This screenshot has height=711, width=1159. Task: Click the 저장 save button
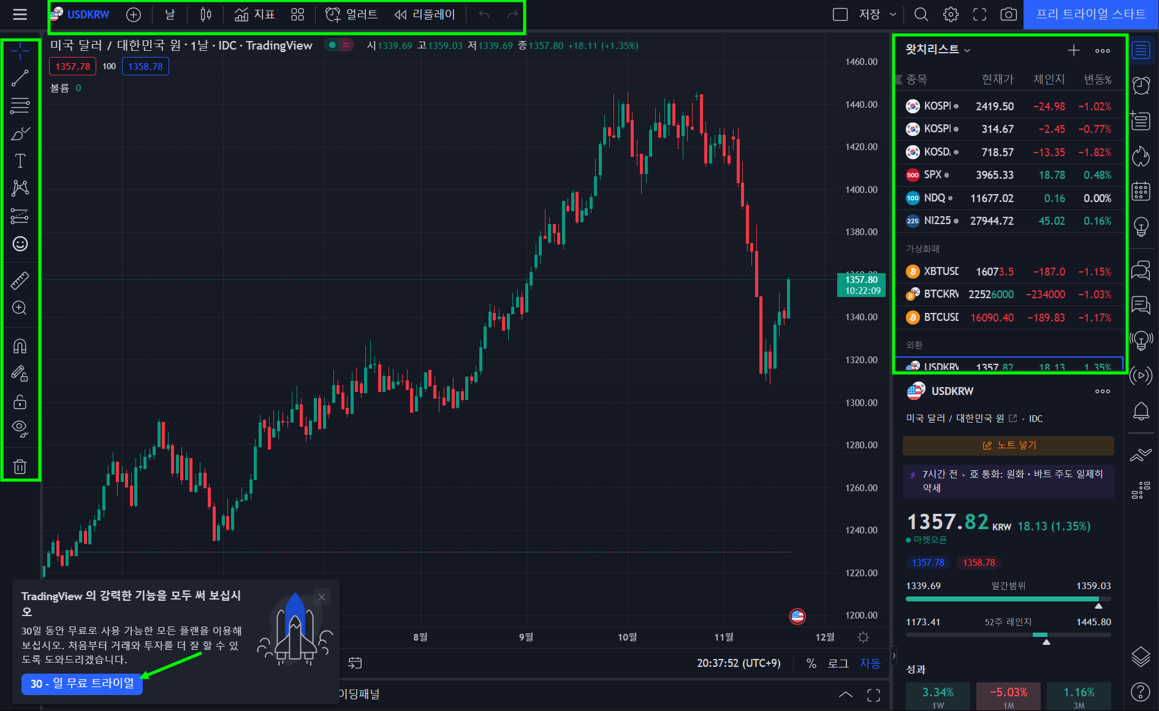[870, 14]
